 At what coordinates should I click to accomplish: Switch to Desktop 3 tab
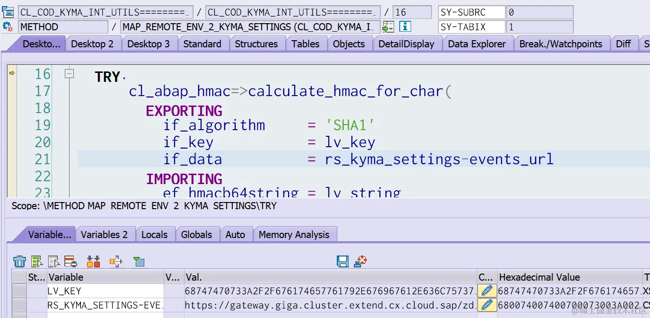point(149,44)
